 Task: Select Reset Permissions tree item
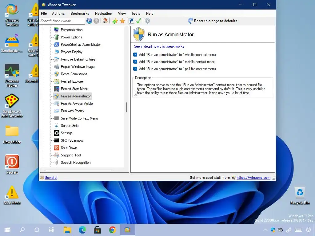tap(74, 74)
